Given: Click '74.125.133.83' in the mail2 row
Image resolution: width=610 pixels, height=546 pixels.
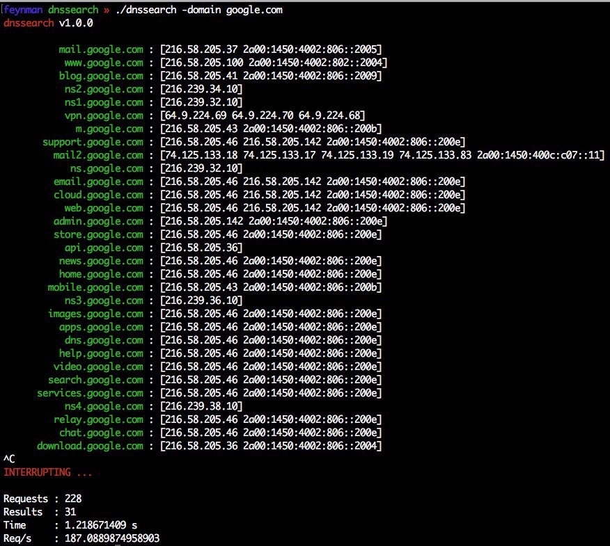Looking at the screenshot, I should tap(435, 155).
